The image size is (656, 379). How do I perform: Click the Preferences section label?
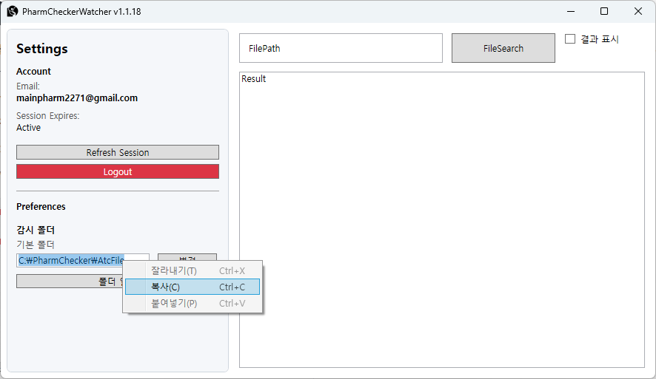tap(41, 207)
